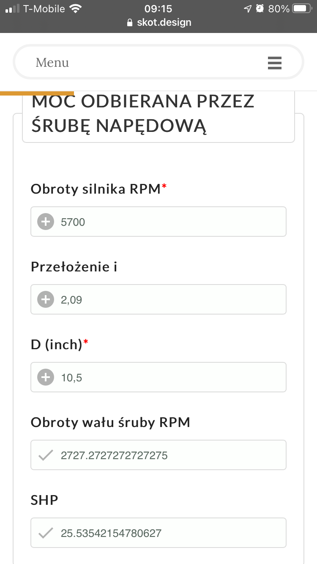This screenshot has width=317, height=564.
Task: Click the plus icon beside 5700
Action: [x=46, y=222]
